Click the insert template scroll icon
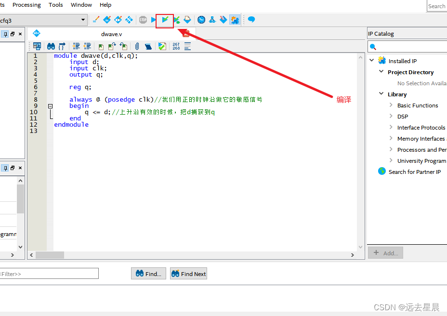447x316 pixels. [148, 47]
